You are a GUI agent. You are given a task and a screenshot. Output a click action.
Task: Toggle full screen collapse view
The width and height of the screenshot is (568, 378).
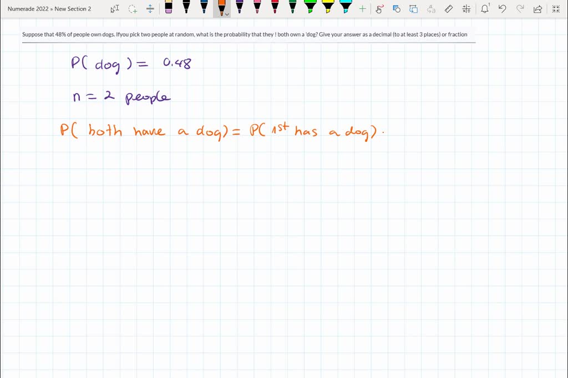[556, 9]
